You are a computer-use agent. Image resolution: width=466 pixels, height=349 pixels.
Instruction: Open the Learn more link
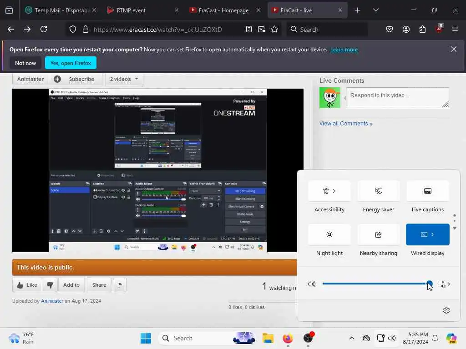(344, 50)
